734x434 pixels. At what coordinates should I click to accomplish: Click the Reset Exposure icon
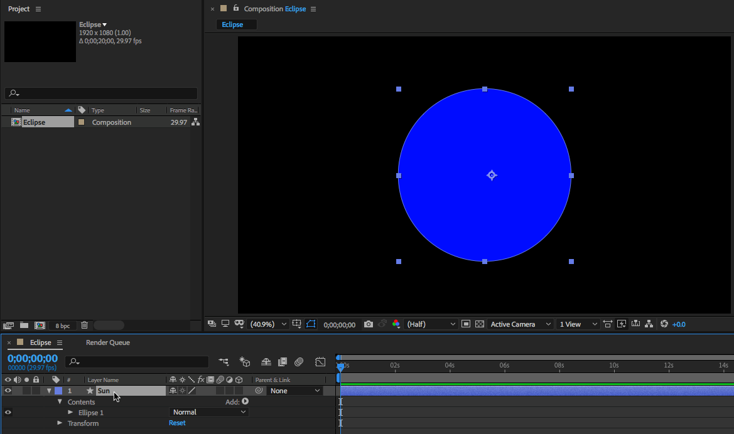coord(664,324)
